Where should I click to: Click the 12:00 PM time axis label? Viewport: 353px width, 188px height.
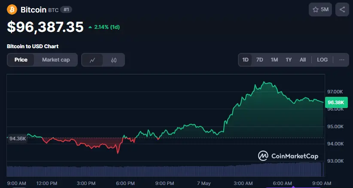[x=47, y=184]
